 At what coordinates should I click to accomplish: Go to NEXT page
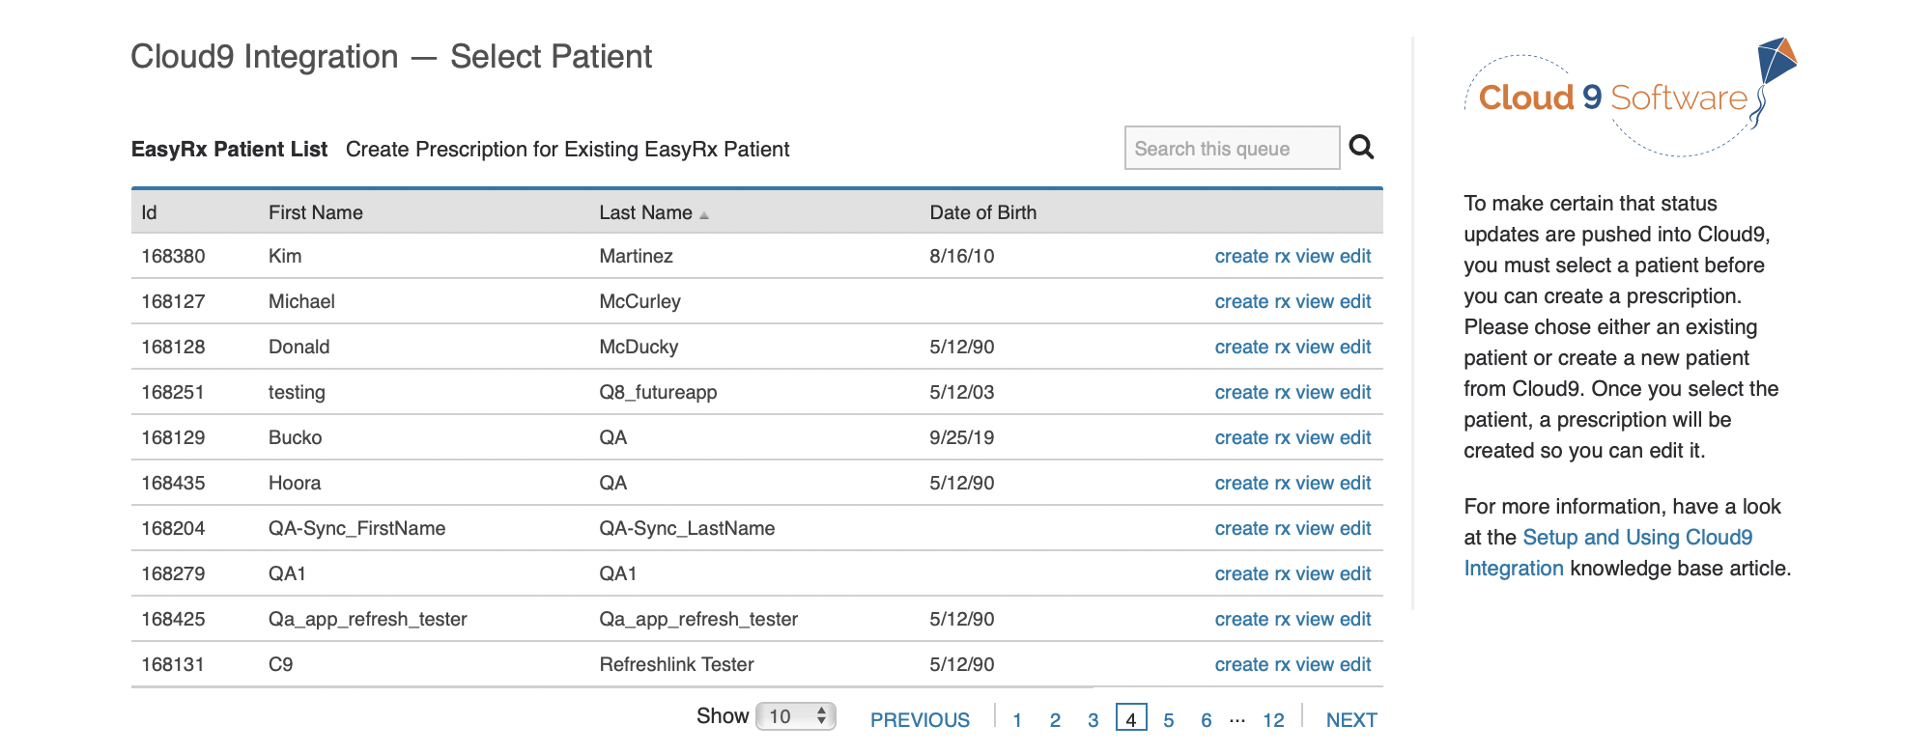click(x=1351, y=720)
